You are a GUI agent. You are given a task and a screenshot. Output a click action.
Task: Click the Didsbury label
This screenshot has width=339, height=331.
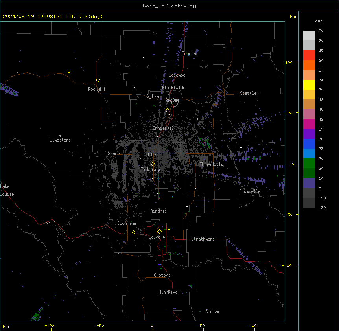(x=151, y=169)
